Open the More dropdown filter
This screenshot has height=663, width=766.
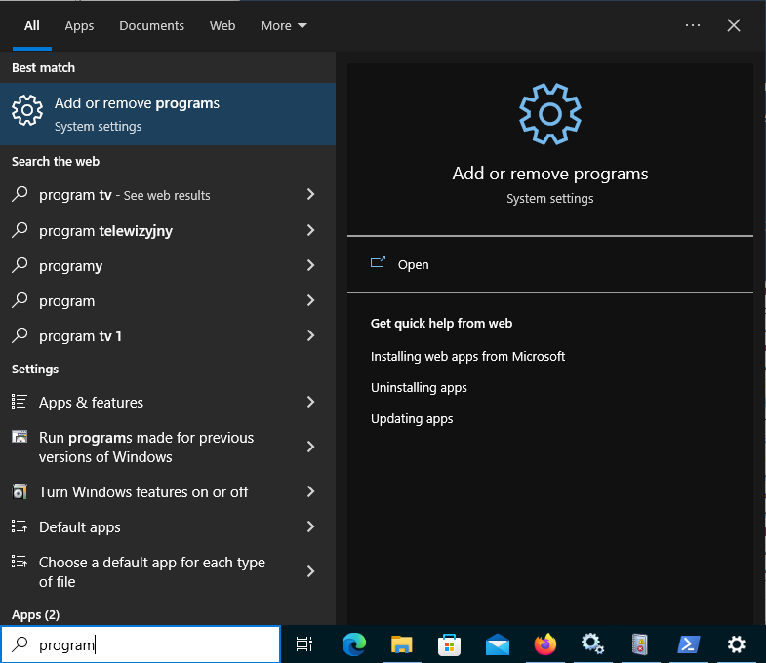pos(283,26)
